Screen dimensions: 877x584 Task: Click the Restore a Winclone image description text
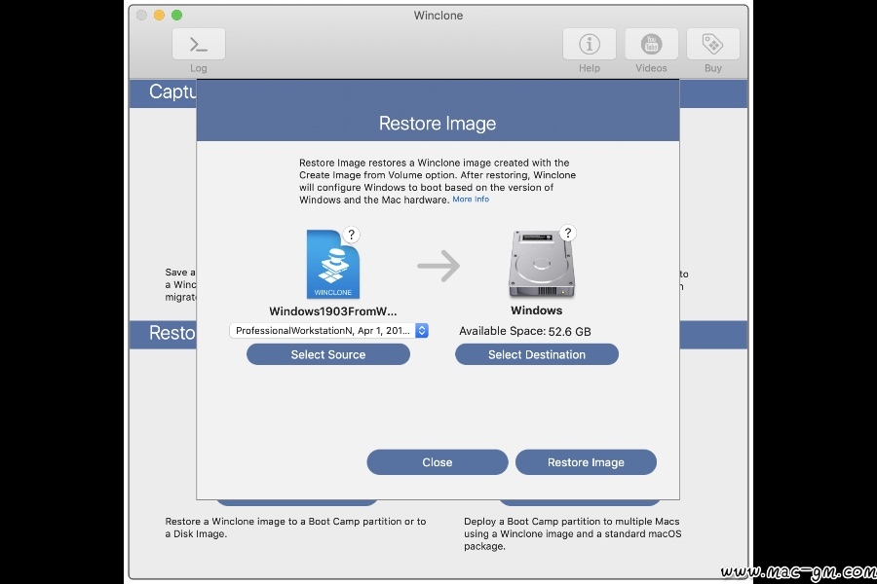tap(295, 528)
